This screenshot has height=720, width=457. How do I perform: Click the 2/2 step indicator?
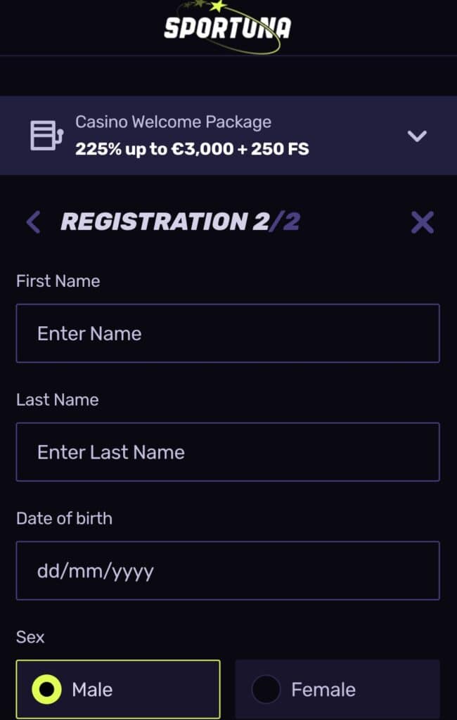point(276,221)
